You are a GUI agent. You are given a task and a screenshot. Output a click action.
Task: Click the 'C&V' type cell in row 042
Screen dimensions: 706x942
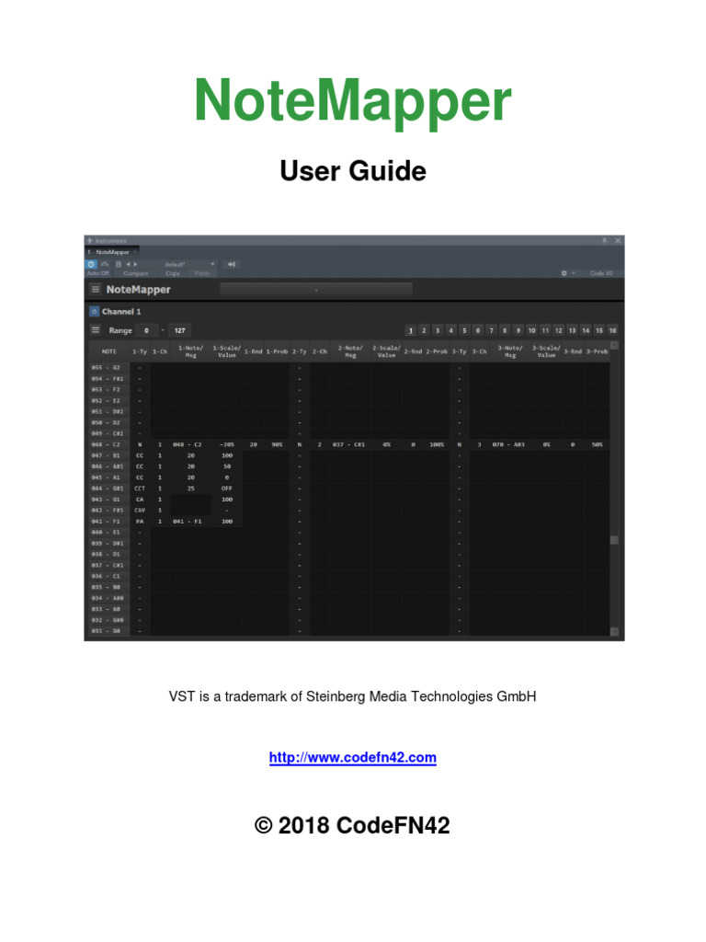pos(140,510)
